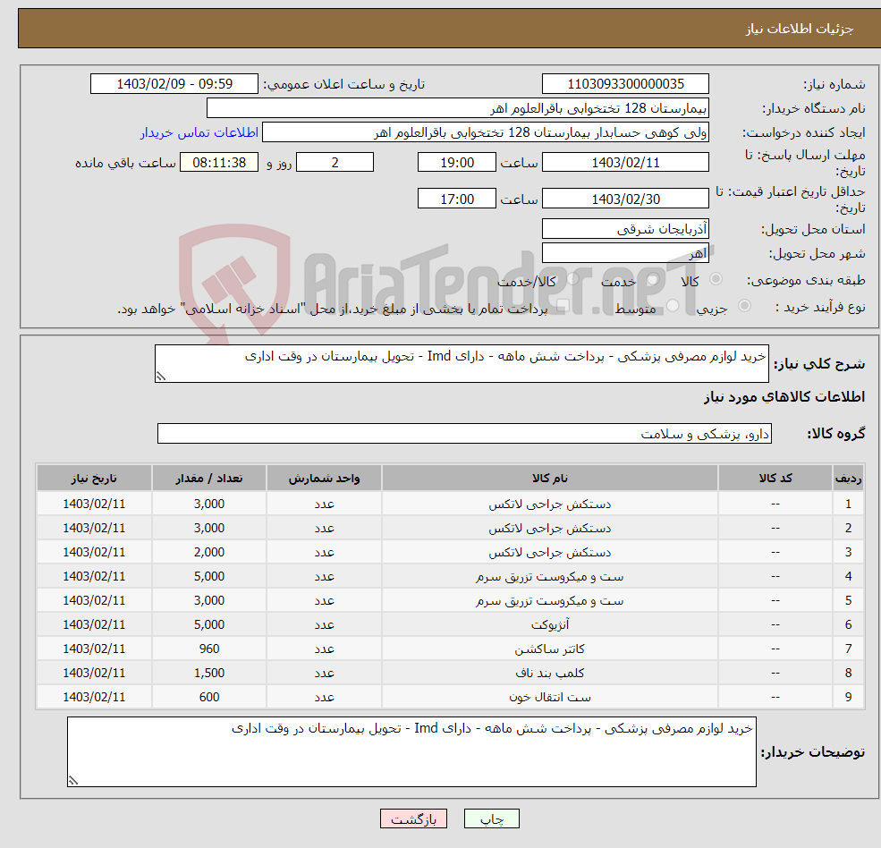Screen dimensions: 881x848
Task: Click the ردیف column header
Action: click(849, 479)
